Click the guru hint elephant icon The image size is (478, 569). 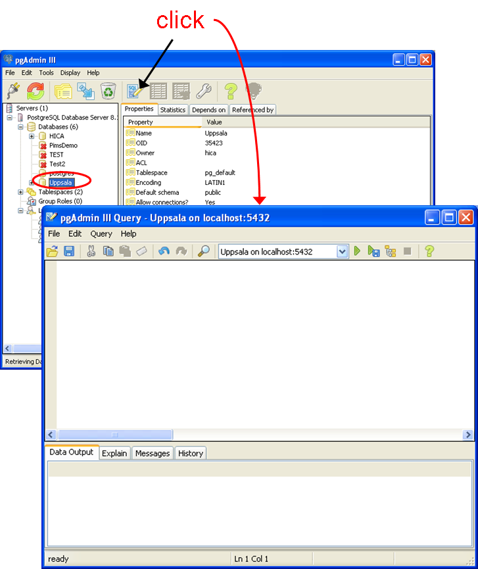(254, 91)
